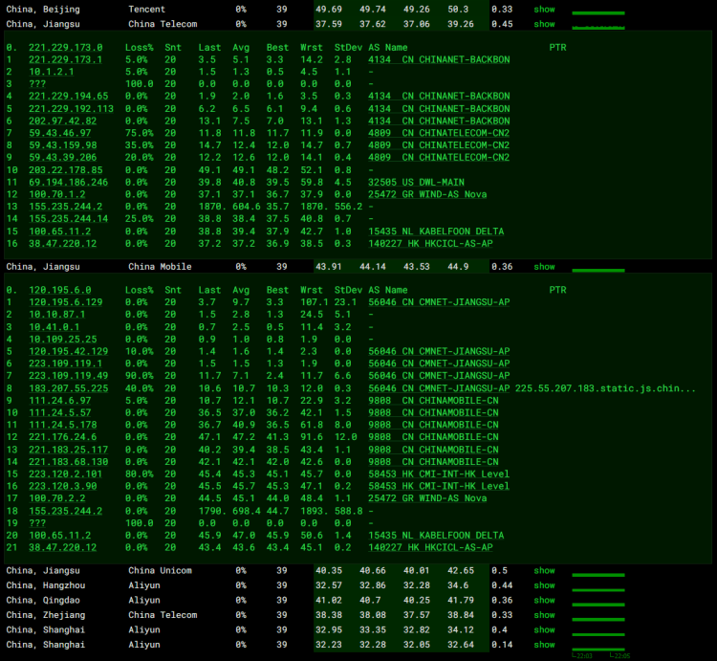Open AS link "56046 CN CMNET-JIANGSU-AP" beside 120.195.6.129

[439, 302]
